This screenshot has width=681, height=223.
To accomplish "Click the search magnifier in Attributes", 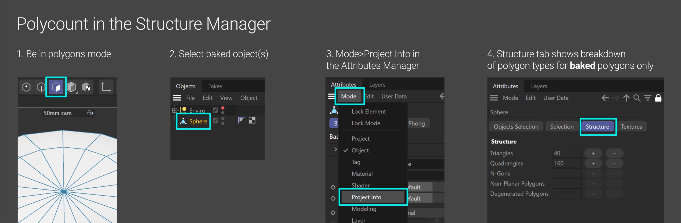I will click(637, 98).
